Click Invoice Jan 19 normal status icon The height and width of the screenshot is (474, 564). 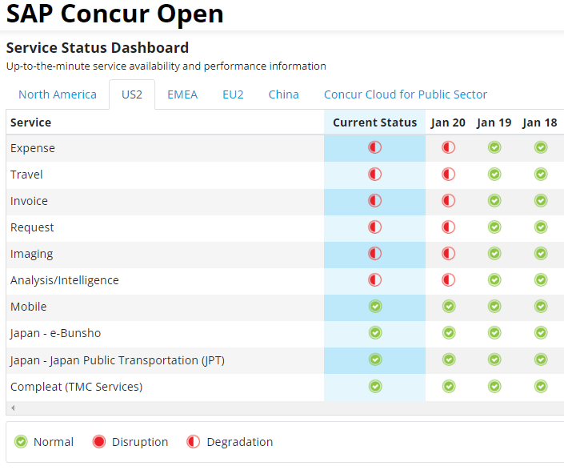[494, 200]
